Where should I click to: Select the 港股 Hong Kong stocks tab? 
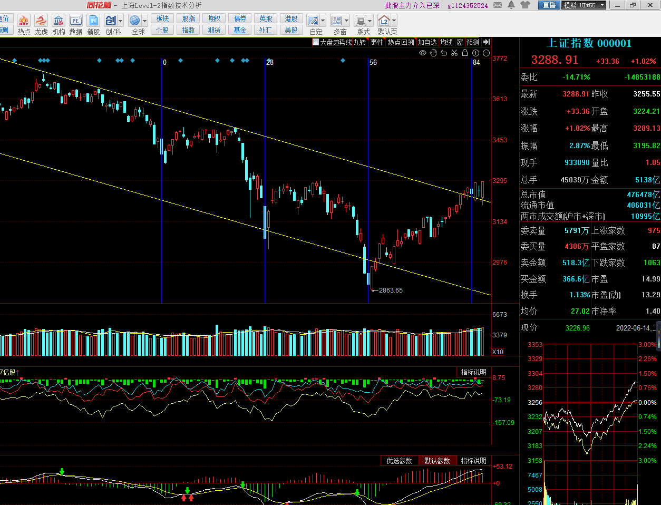[x=291, y=18]
